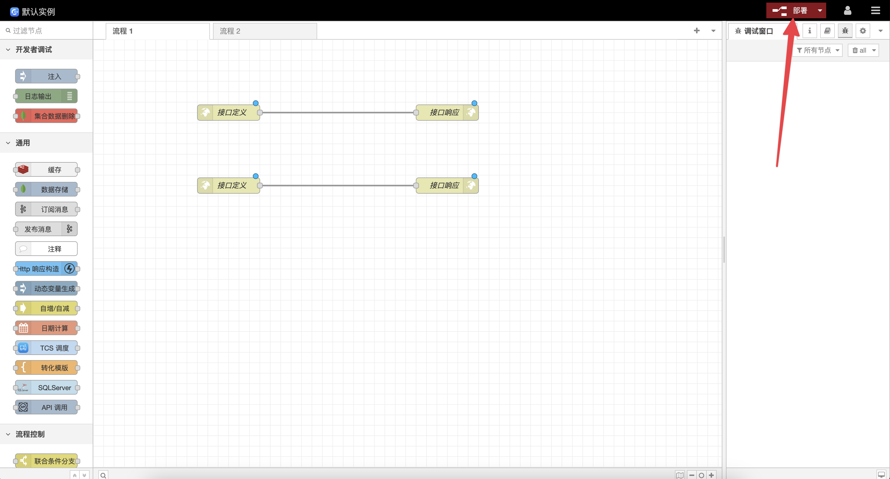890x479 pixels.
Task: Open the 所有节点 filter dropdown
Action: [817, 50]
